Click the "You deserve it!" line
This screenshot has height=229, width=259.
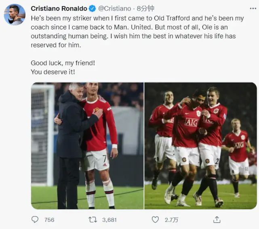click(53, 72)
